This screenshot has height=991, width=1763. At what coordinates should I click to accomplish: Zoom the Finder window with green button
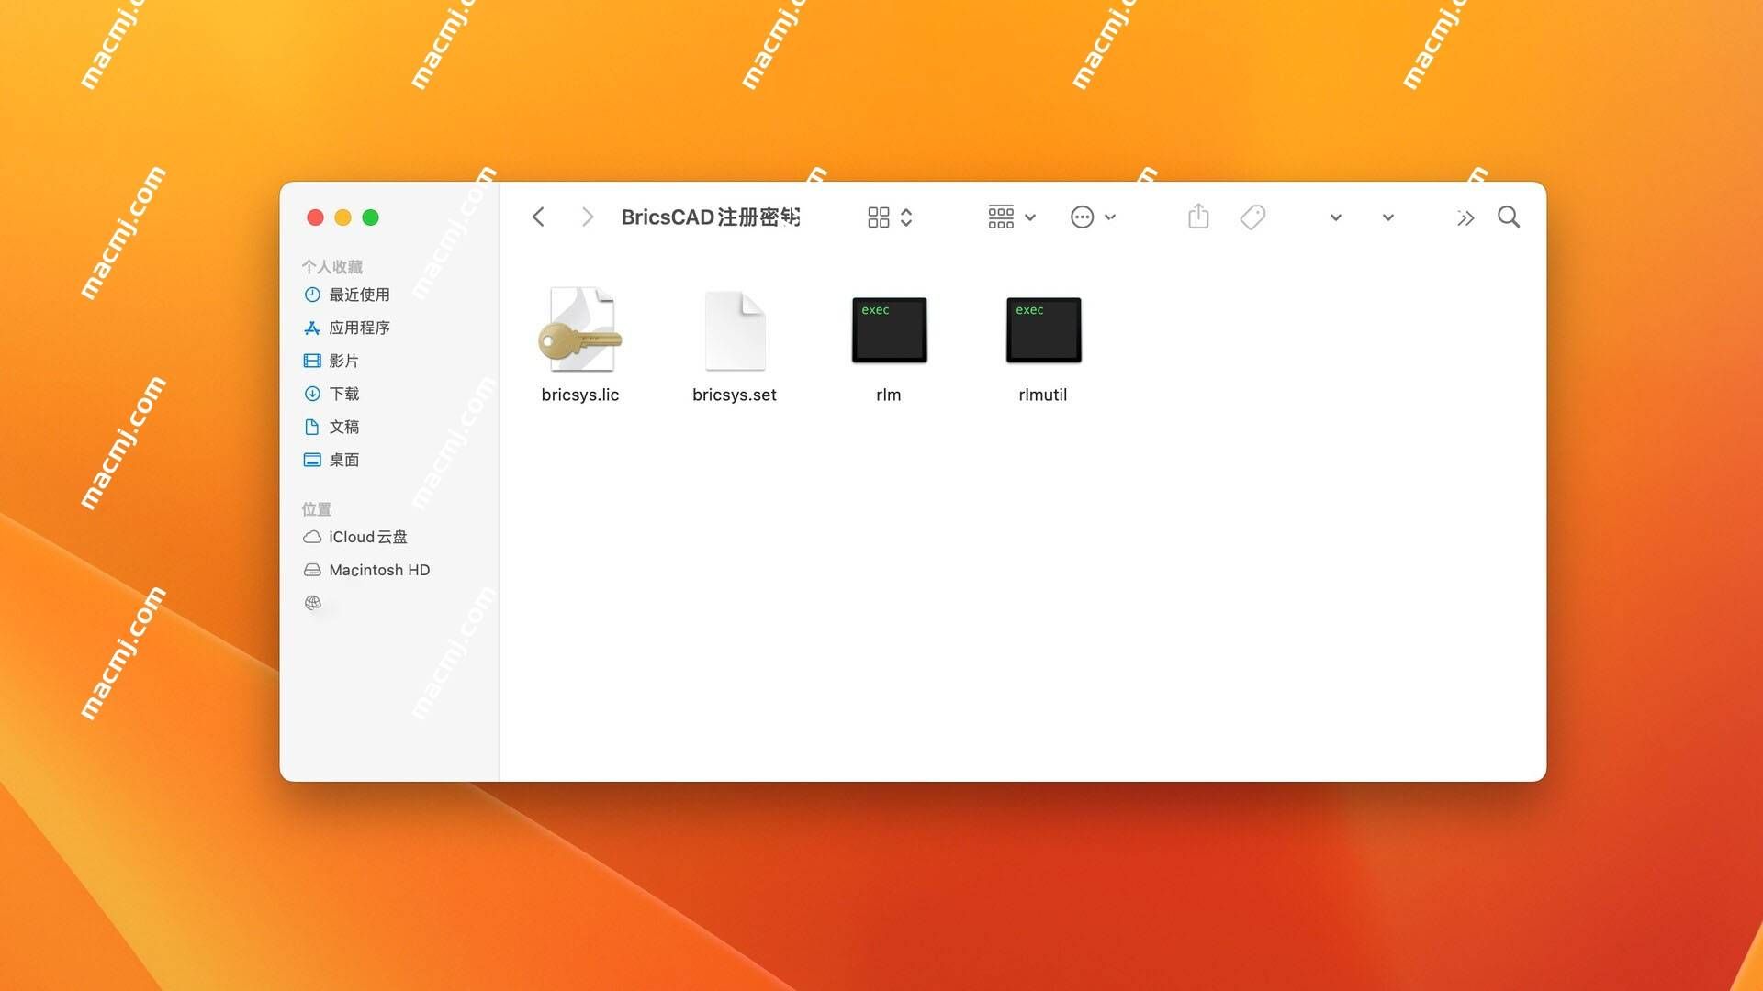point(371,217)
